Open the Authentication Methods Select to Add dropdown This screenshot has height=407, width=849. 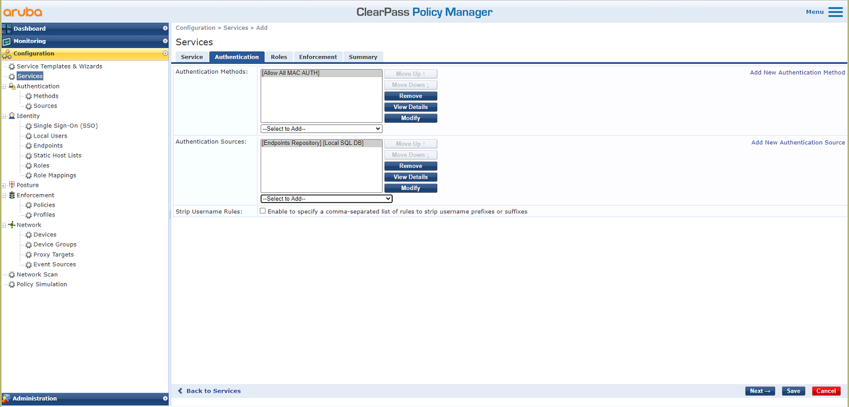[321, 129]
